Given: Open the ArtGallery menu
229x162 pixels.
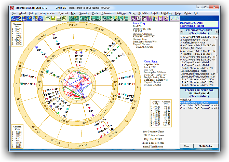Looking at the screenshot, I should click(166, 13).
